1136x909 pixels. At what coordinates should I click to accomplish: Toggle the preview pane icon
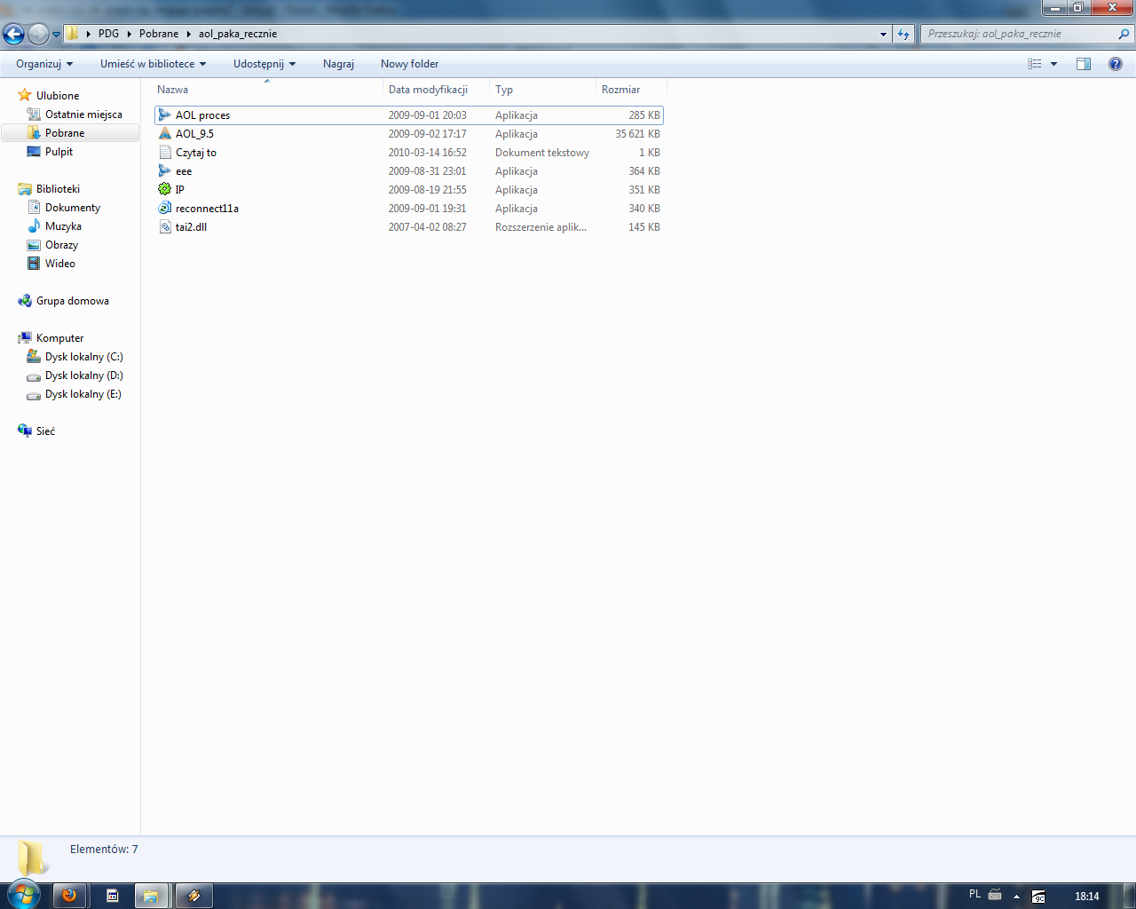[x=1084, y=64]
